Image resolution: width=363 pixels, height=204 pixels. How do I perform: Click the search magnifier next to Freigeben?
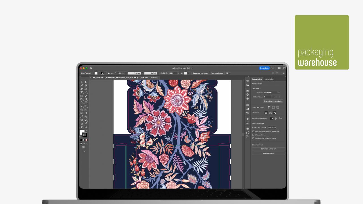click(x=273, y=68)
